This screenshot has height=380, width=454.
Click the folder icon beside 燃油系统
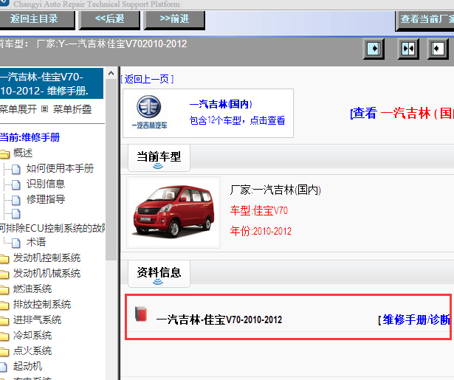4,290
